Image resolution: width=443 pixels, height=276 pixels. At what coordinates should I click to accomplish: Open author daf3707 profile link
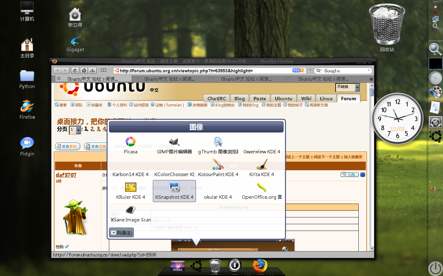pyautogui.click(x=66, y=175)
